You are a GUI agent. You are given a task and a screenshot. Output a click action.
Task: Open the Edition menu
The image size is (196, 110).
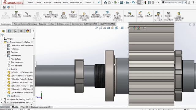click(39, 2)
